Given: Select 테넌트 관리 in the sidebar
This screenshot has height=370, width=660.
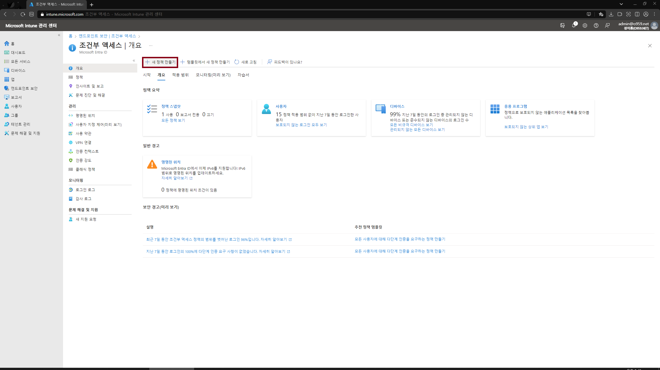Looking at the screenshot, I should [20, 124].
